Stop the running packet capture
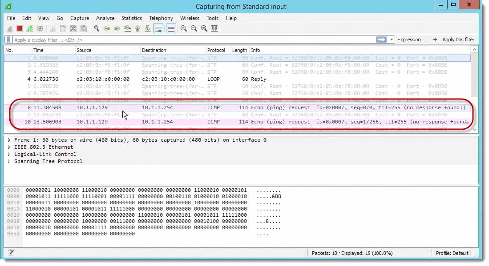The image size is (489, 266). [20, 28]
